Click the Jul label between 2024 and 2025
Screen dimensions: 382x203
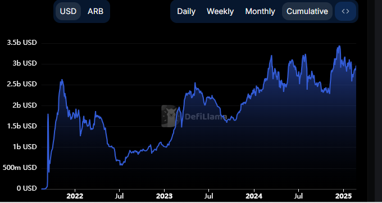click(x=298, y=196)
